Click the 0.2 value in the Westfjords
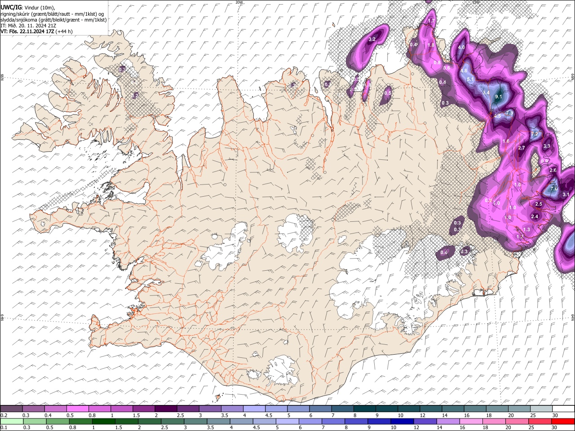The image size is (575, 431). pyautogui.click(x=135, y=96)
